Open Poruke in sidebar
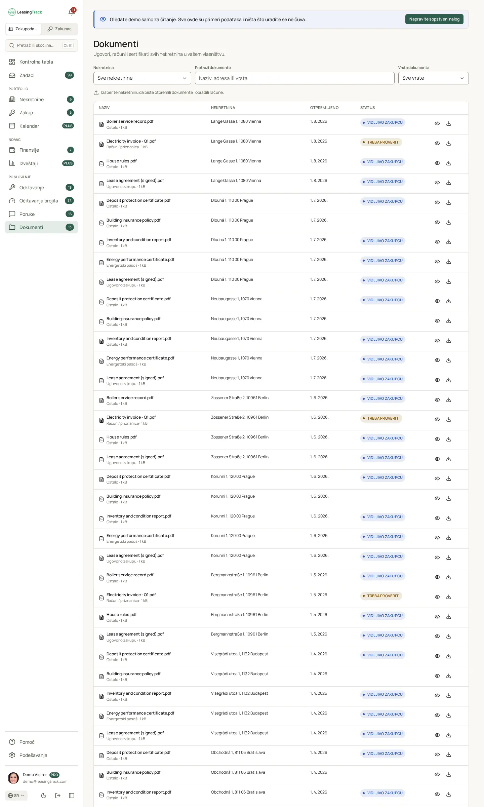This screenshot has width=484, height=807. (x=41, y=214)
